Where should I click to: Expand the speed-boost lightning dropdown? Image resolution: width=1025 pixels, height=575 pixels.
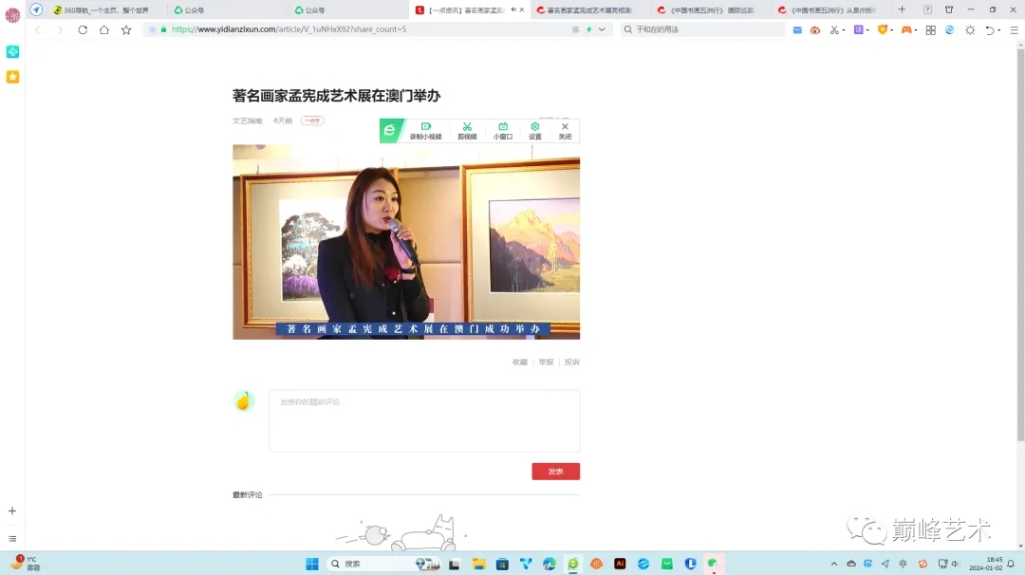point(601,29)
